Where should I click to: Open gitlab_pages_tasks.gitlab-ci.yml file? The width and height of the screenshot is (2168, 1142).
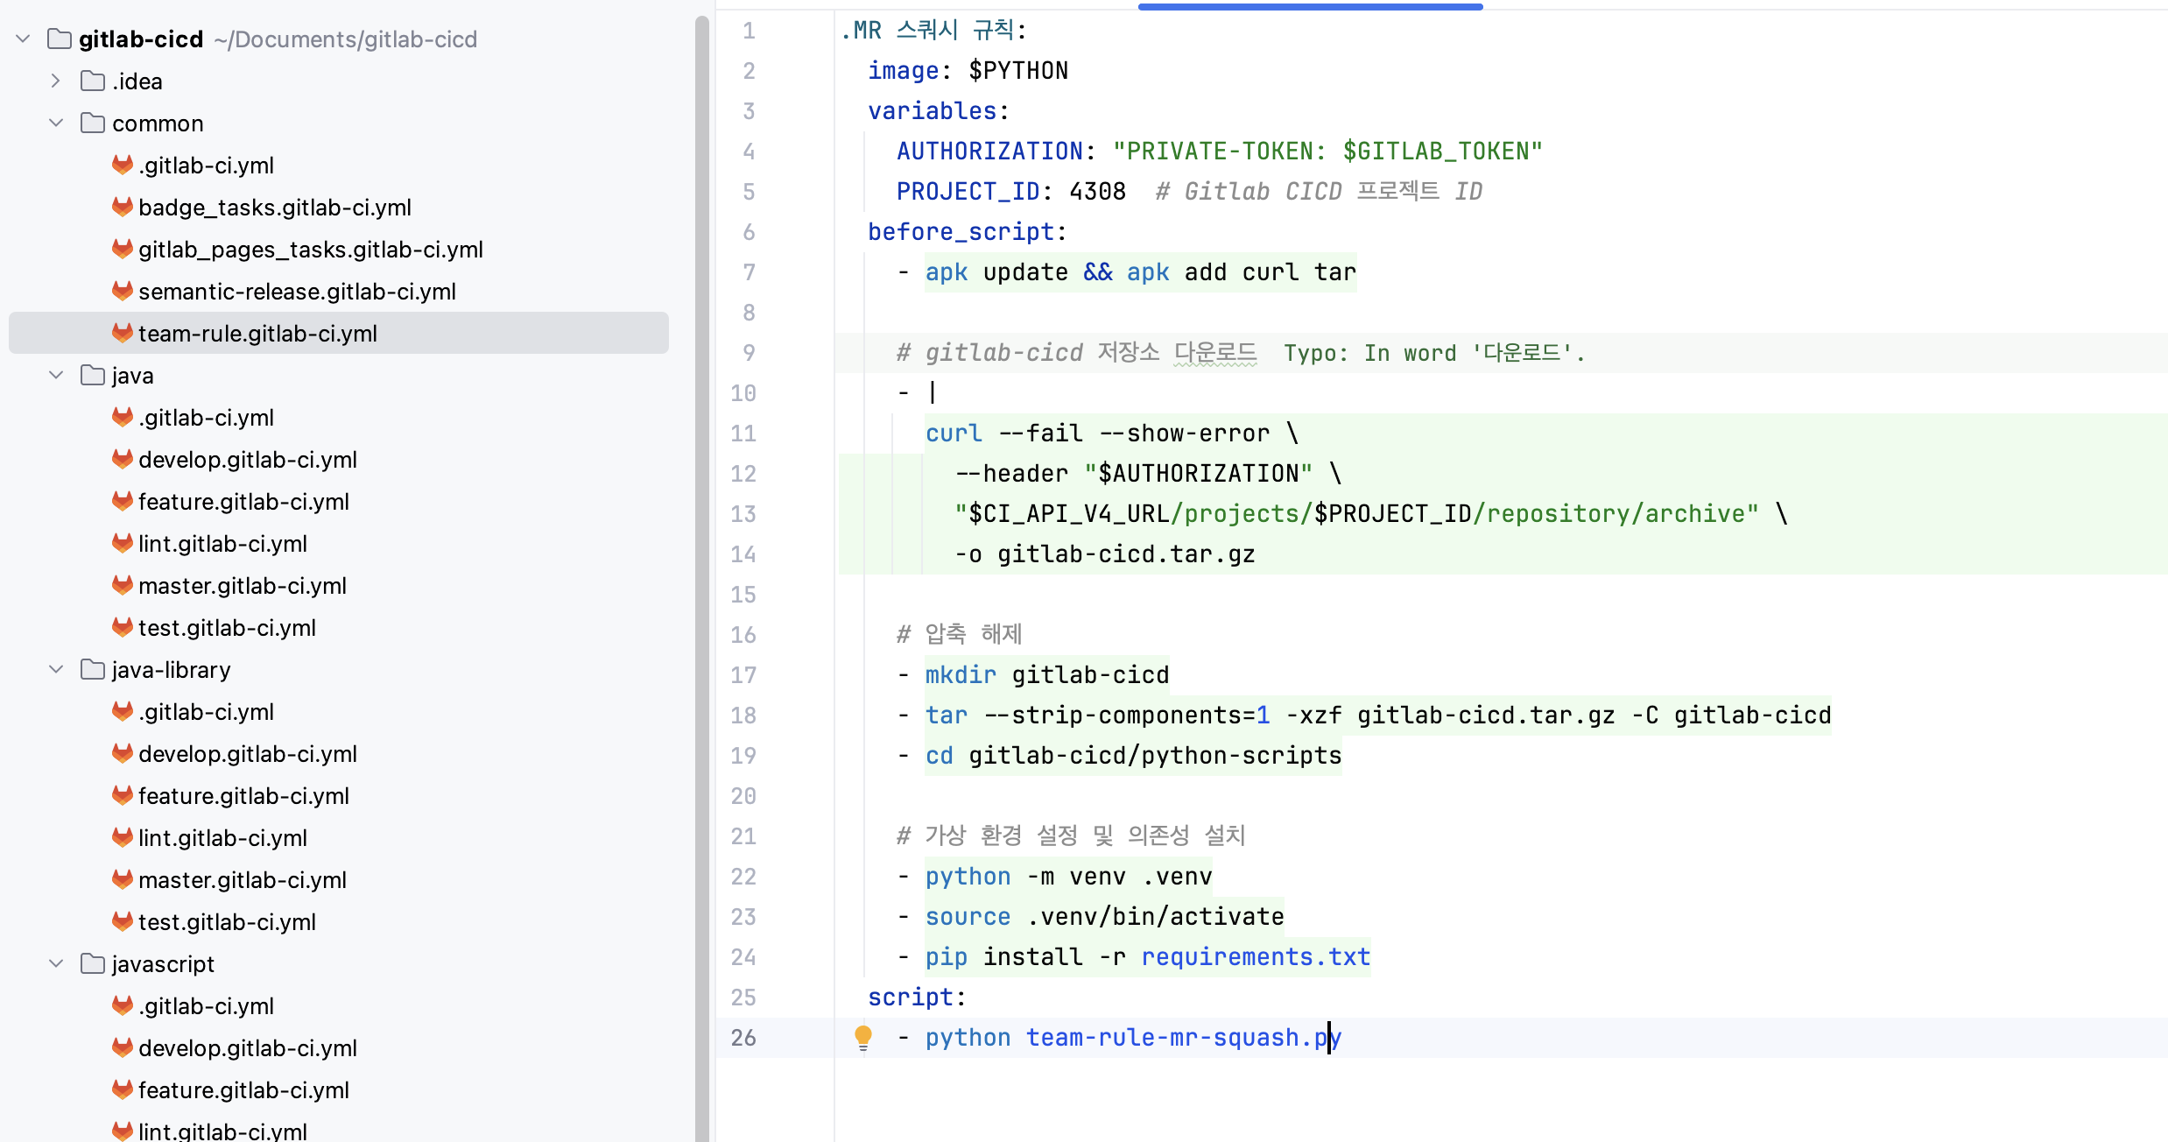[310, 249]
